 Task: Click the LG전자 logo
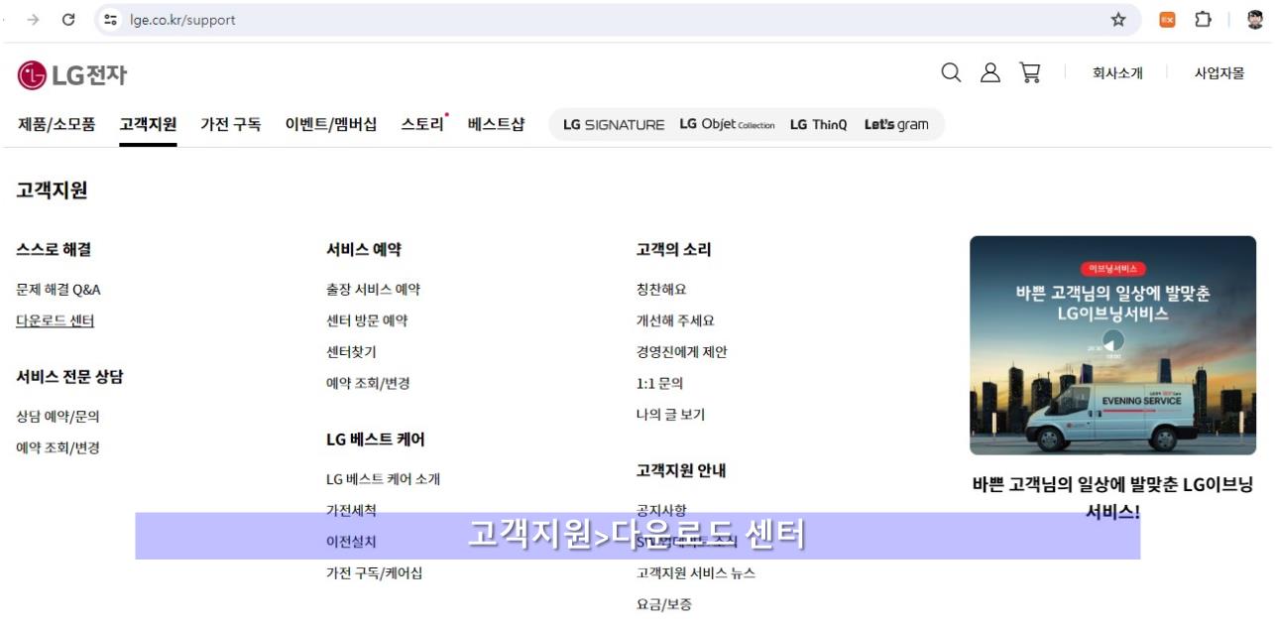tap(72, 74)
